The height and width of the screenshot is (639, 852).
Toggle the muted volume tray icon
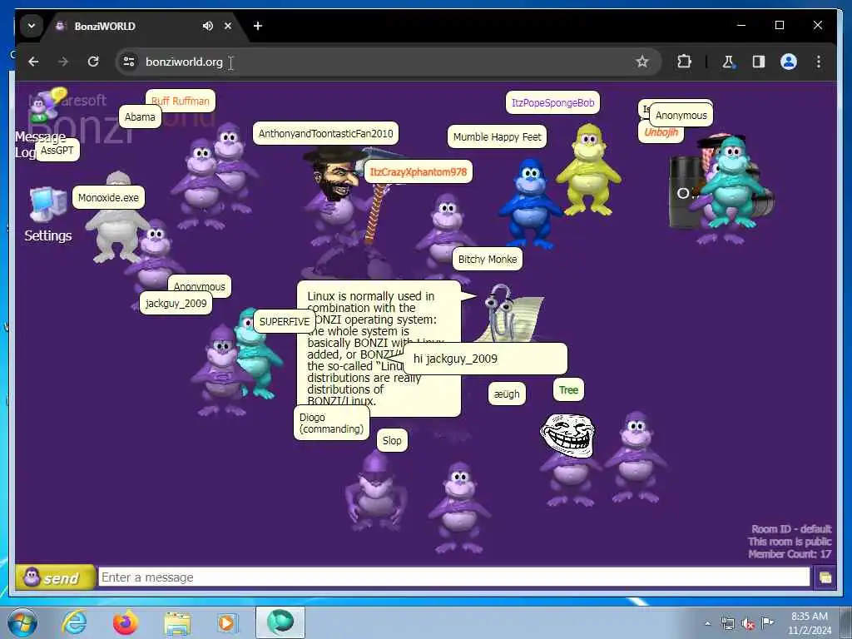pos(748,624)
